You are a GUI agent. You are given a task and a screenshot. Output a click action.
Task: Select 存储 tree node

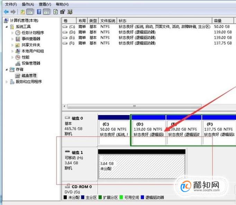[20, 69]
